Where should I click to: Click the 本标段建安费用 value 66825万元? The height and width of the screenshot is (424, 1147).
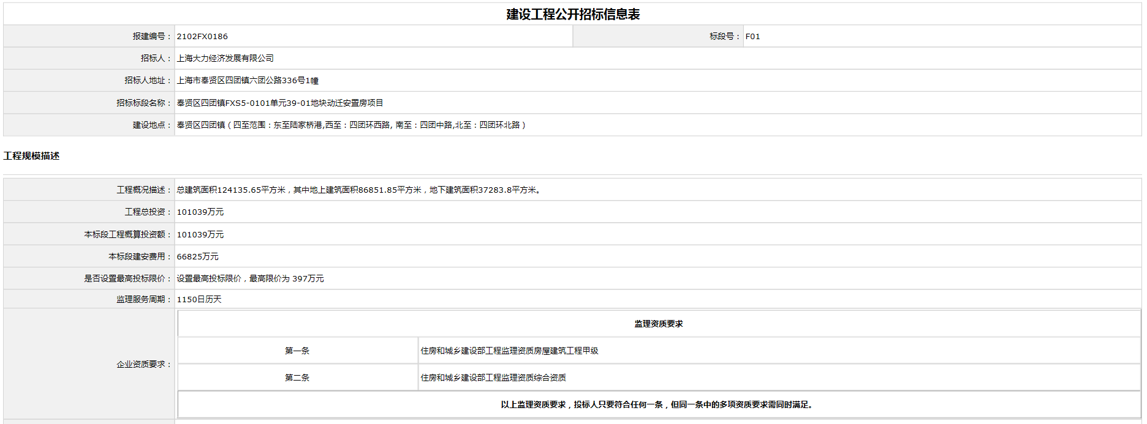(x=197, y=257)
